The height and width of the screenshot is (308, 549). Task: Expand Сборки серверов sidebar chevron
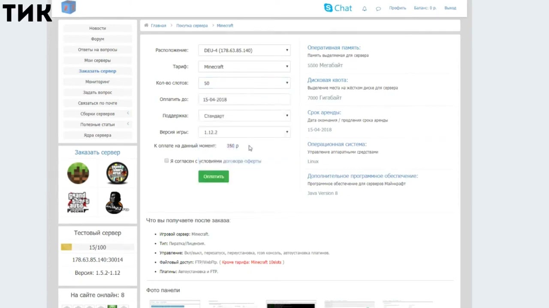click(x=128, y=113)
